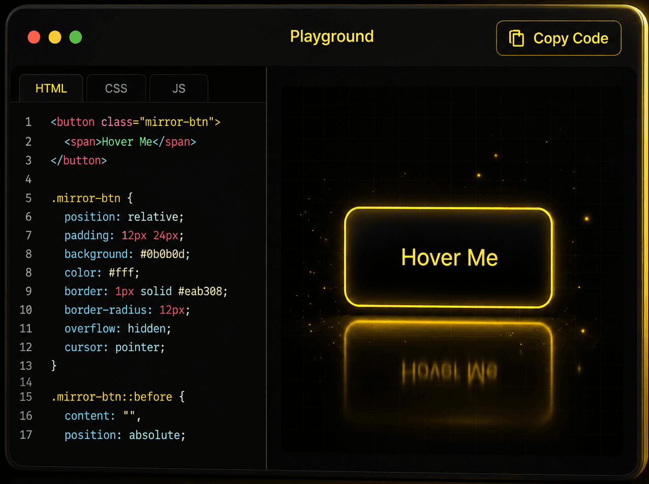Click line number 13 in the gutter

point(26,366)
